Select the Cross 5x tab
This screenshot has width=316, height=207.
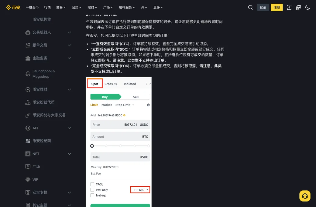pos(111,84)
